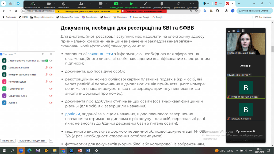Viewport: 274px width, 154px height.
Task: Open PowerPoint from the Windows taskbar
Action: [79, 151]
